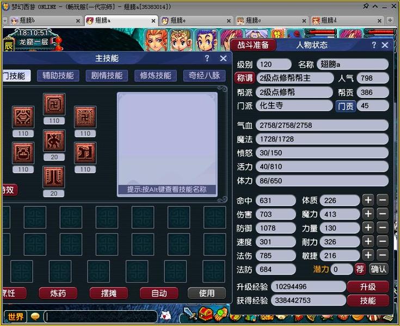Click the 技能 button under 升级
Image resolution: width=400 pixels, height=326 pixels.
click(368, 300)
